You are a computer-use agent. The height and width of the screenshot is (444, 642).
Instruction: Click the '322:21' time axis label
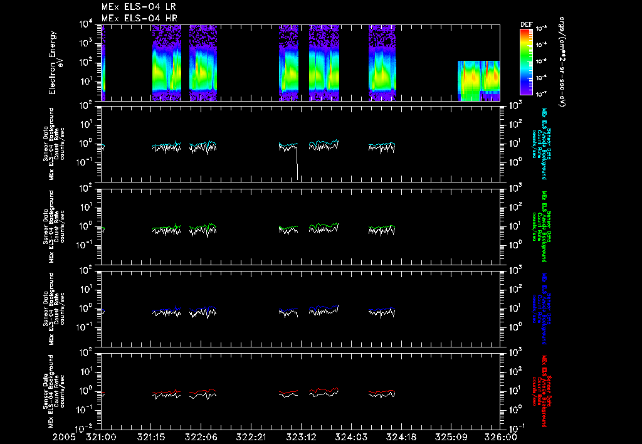point(251,438)
